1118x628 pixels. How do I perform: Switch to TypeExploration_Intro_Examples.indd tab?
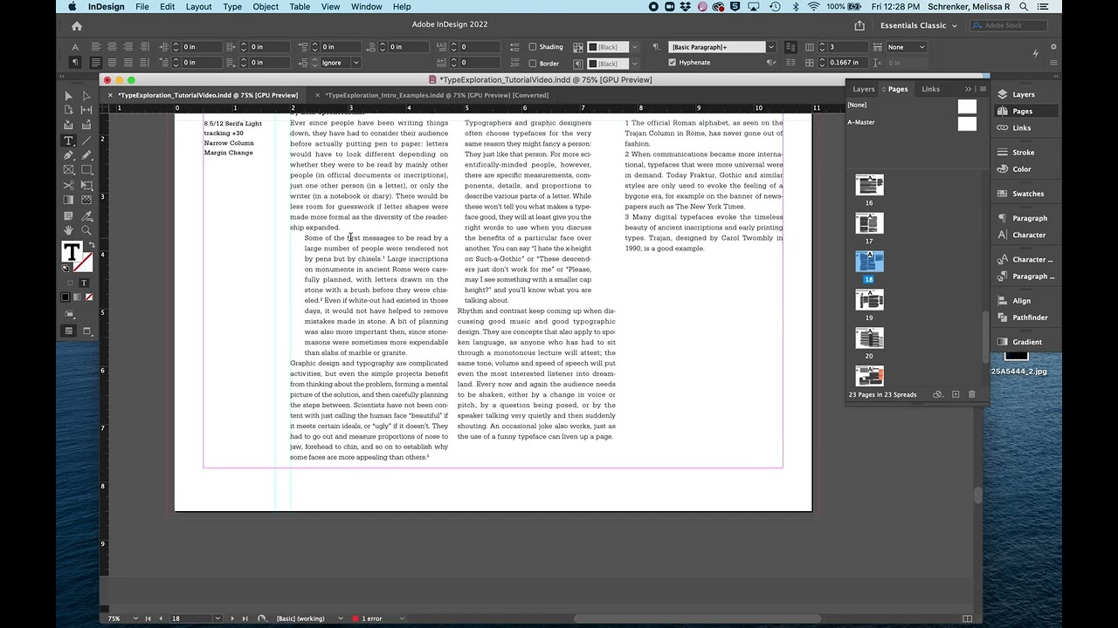436,95
